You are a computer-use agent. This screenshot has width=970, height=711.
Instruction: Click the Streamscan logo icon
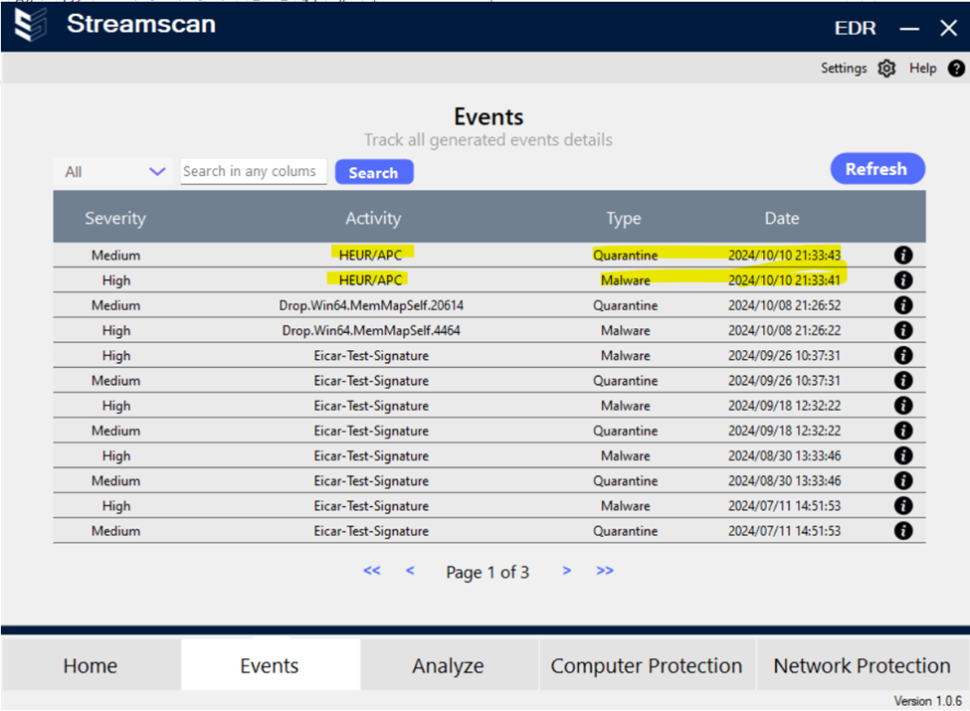[30, 25]
